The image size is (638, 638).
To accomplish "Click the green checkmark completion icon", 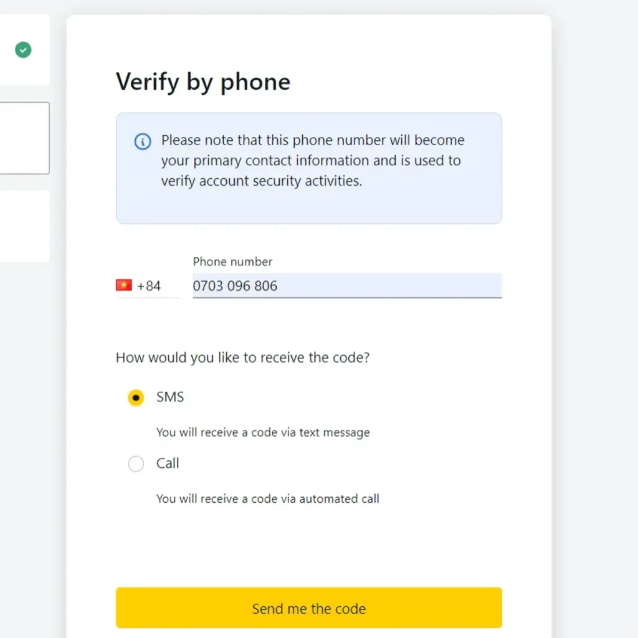I will 23,49.
